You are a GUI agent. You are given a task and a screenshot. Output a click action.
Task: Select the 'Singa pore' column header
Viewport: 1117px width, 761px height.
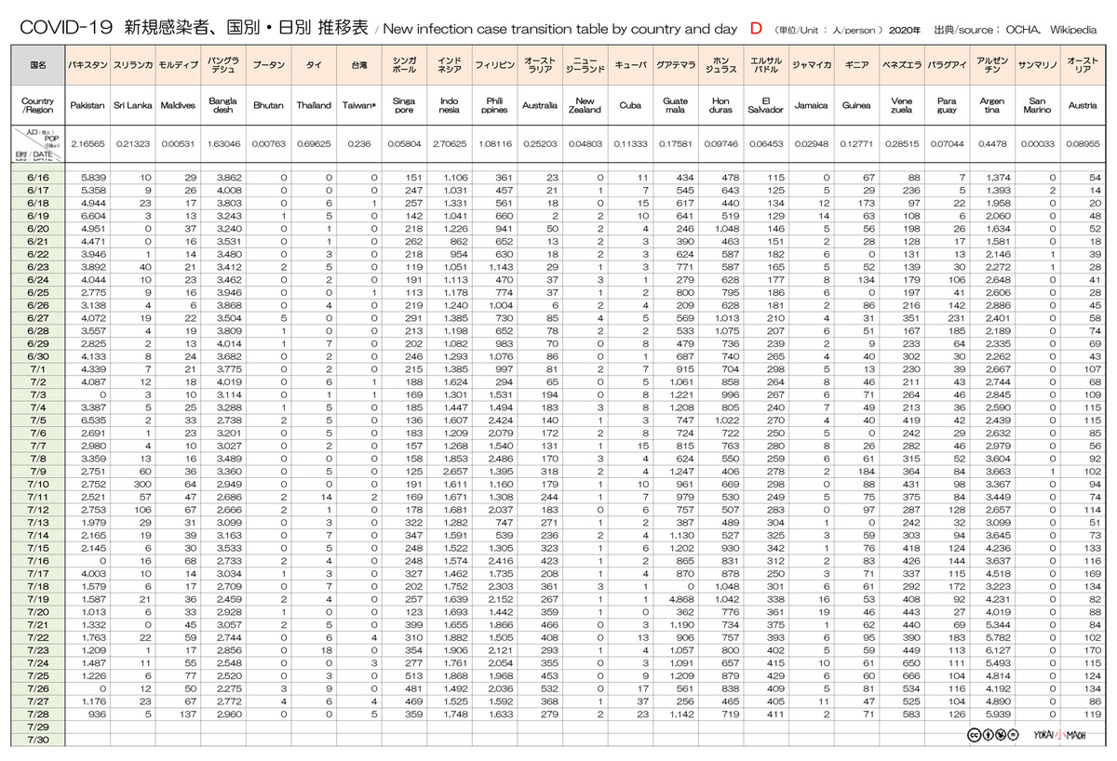point(404,105)
